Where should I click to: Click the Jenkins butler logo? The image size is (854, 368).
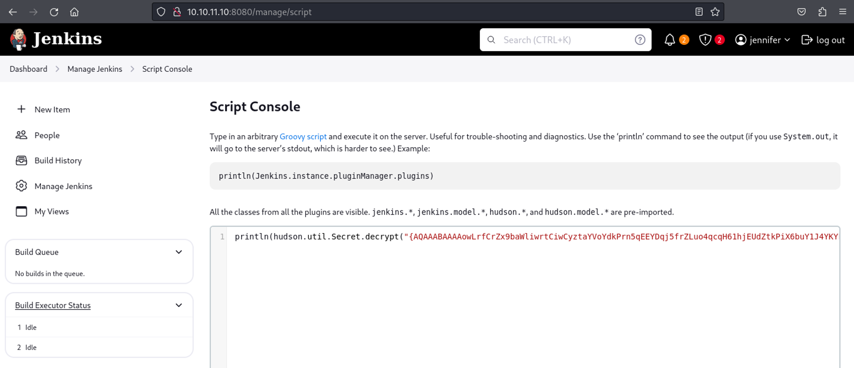(x=18, y=39)
